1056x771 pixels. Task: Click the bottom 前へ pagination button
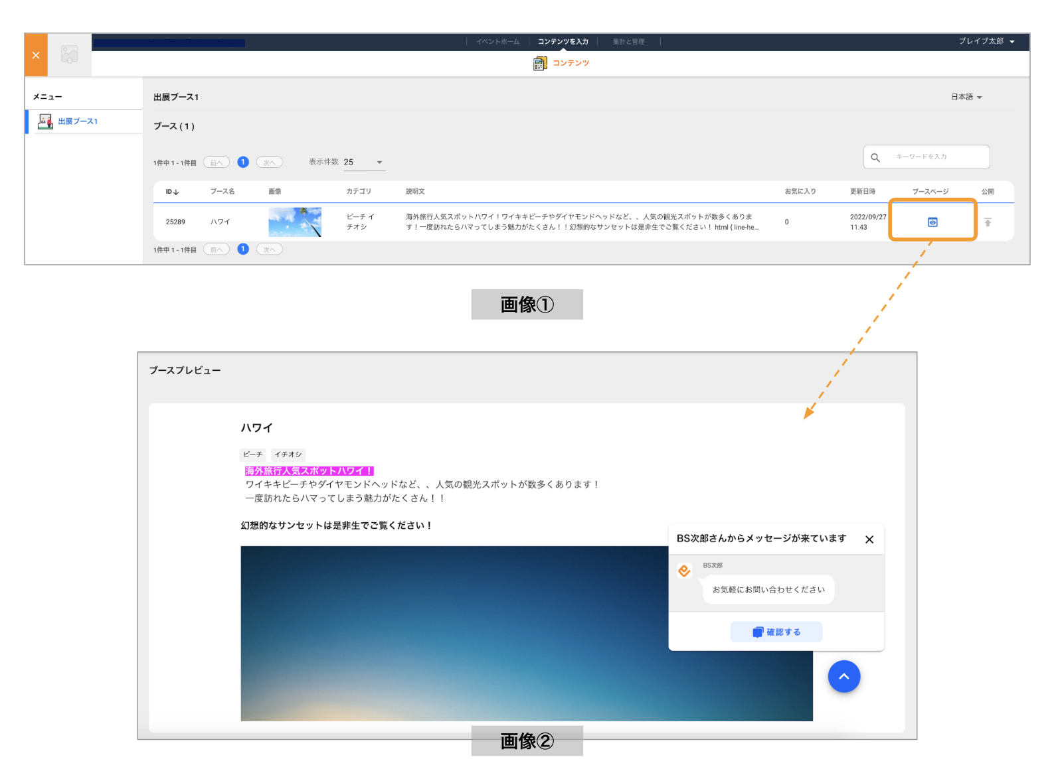point(217,249)
